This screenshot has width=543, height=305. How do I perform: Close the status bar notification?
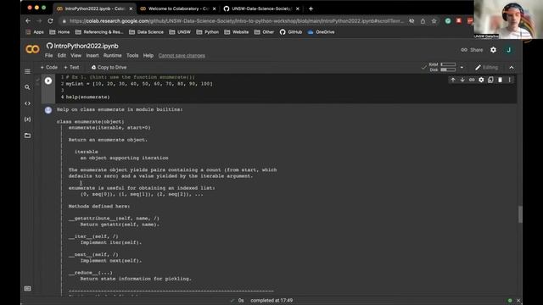(518, 301)
